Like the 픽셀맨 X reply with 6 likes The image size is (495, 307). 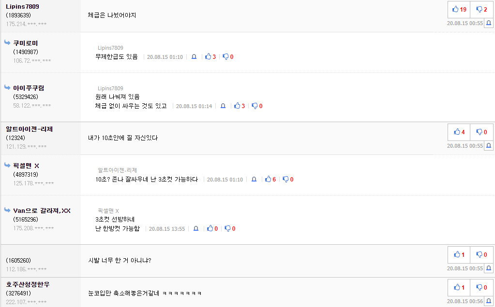tap(270, 179)
